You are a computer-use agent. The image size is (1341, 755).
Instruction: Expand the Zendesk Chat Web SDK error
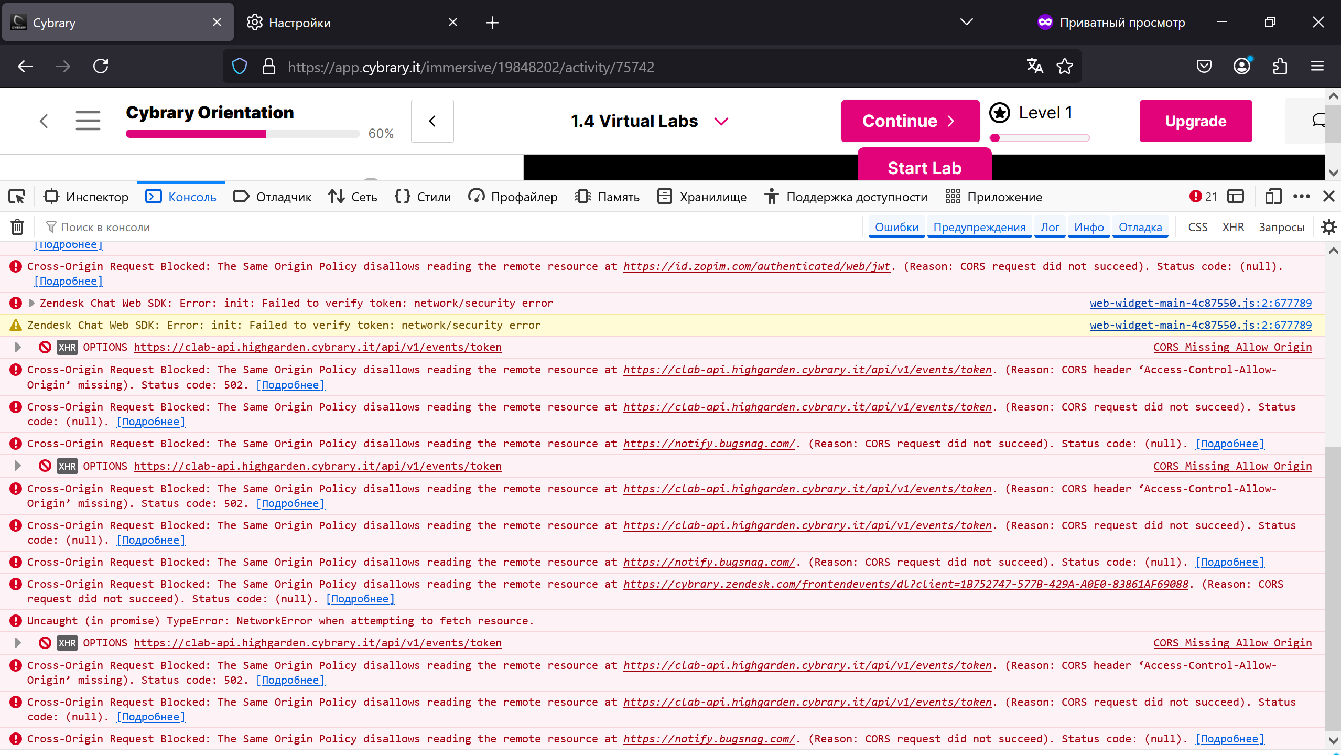point(32,303)
